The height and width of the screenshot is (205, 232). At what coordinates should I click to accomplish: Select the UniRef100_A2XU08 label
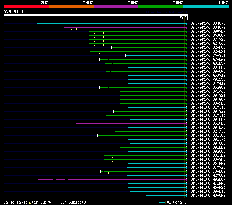[x=208, y=44]
